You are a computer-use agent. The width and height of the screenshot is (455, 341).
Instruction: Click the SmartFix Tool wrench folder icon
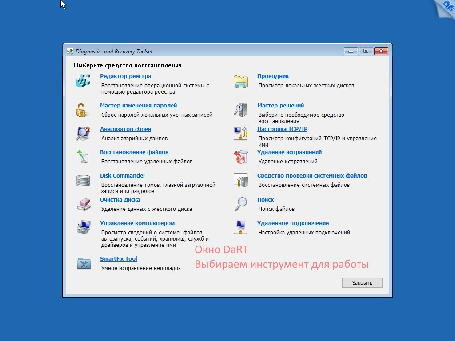click(x=83, y=263)
